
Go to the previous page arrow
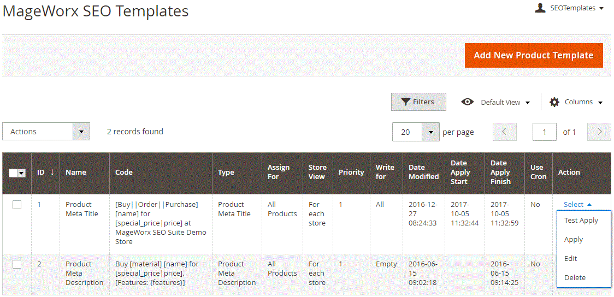[504, 132]
